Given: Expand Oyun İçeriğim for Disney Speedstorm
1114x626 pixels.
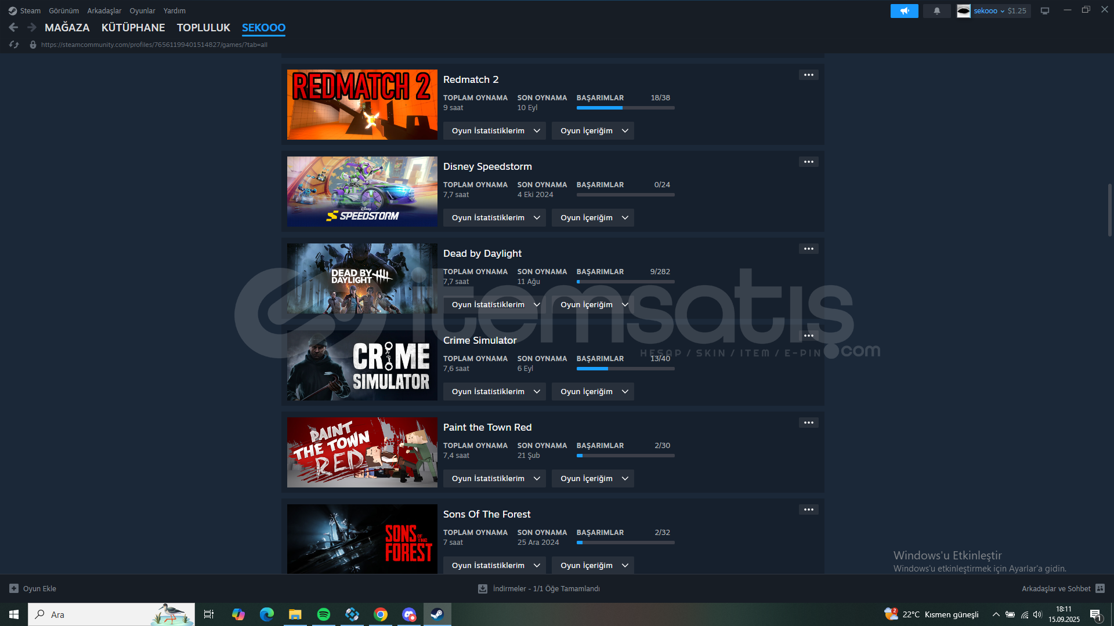Looking at the screenshot, I should click(592, 218).
